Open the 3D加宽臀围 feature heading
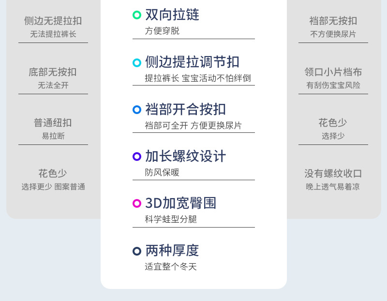387x301 pixels. coord(180,203)
